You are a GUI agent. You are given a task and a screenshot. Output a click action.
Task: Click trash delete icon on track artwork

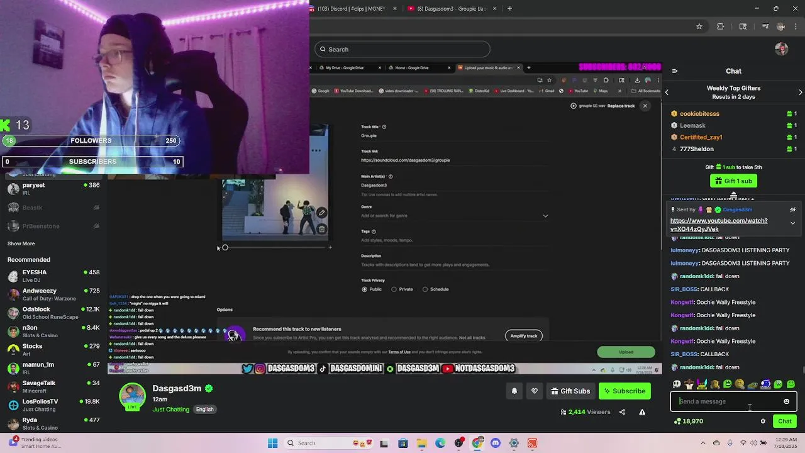321,229
